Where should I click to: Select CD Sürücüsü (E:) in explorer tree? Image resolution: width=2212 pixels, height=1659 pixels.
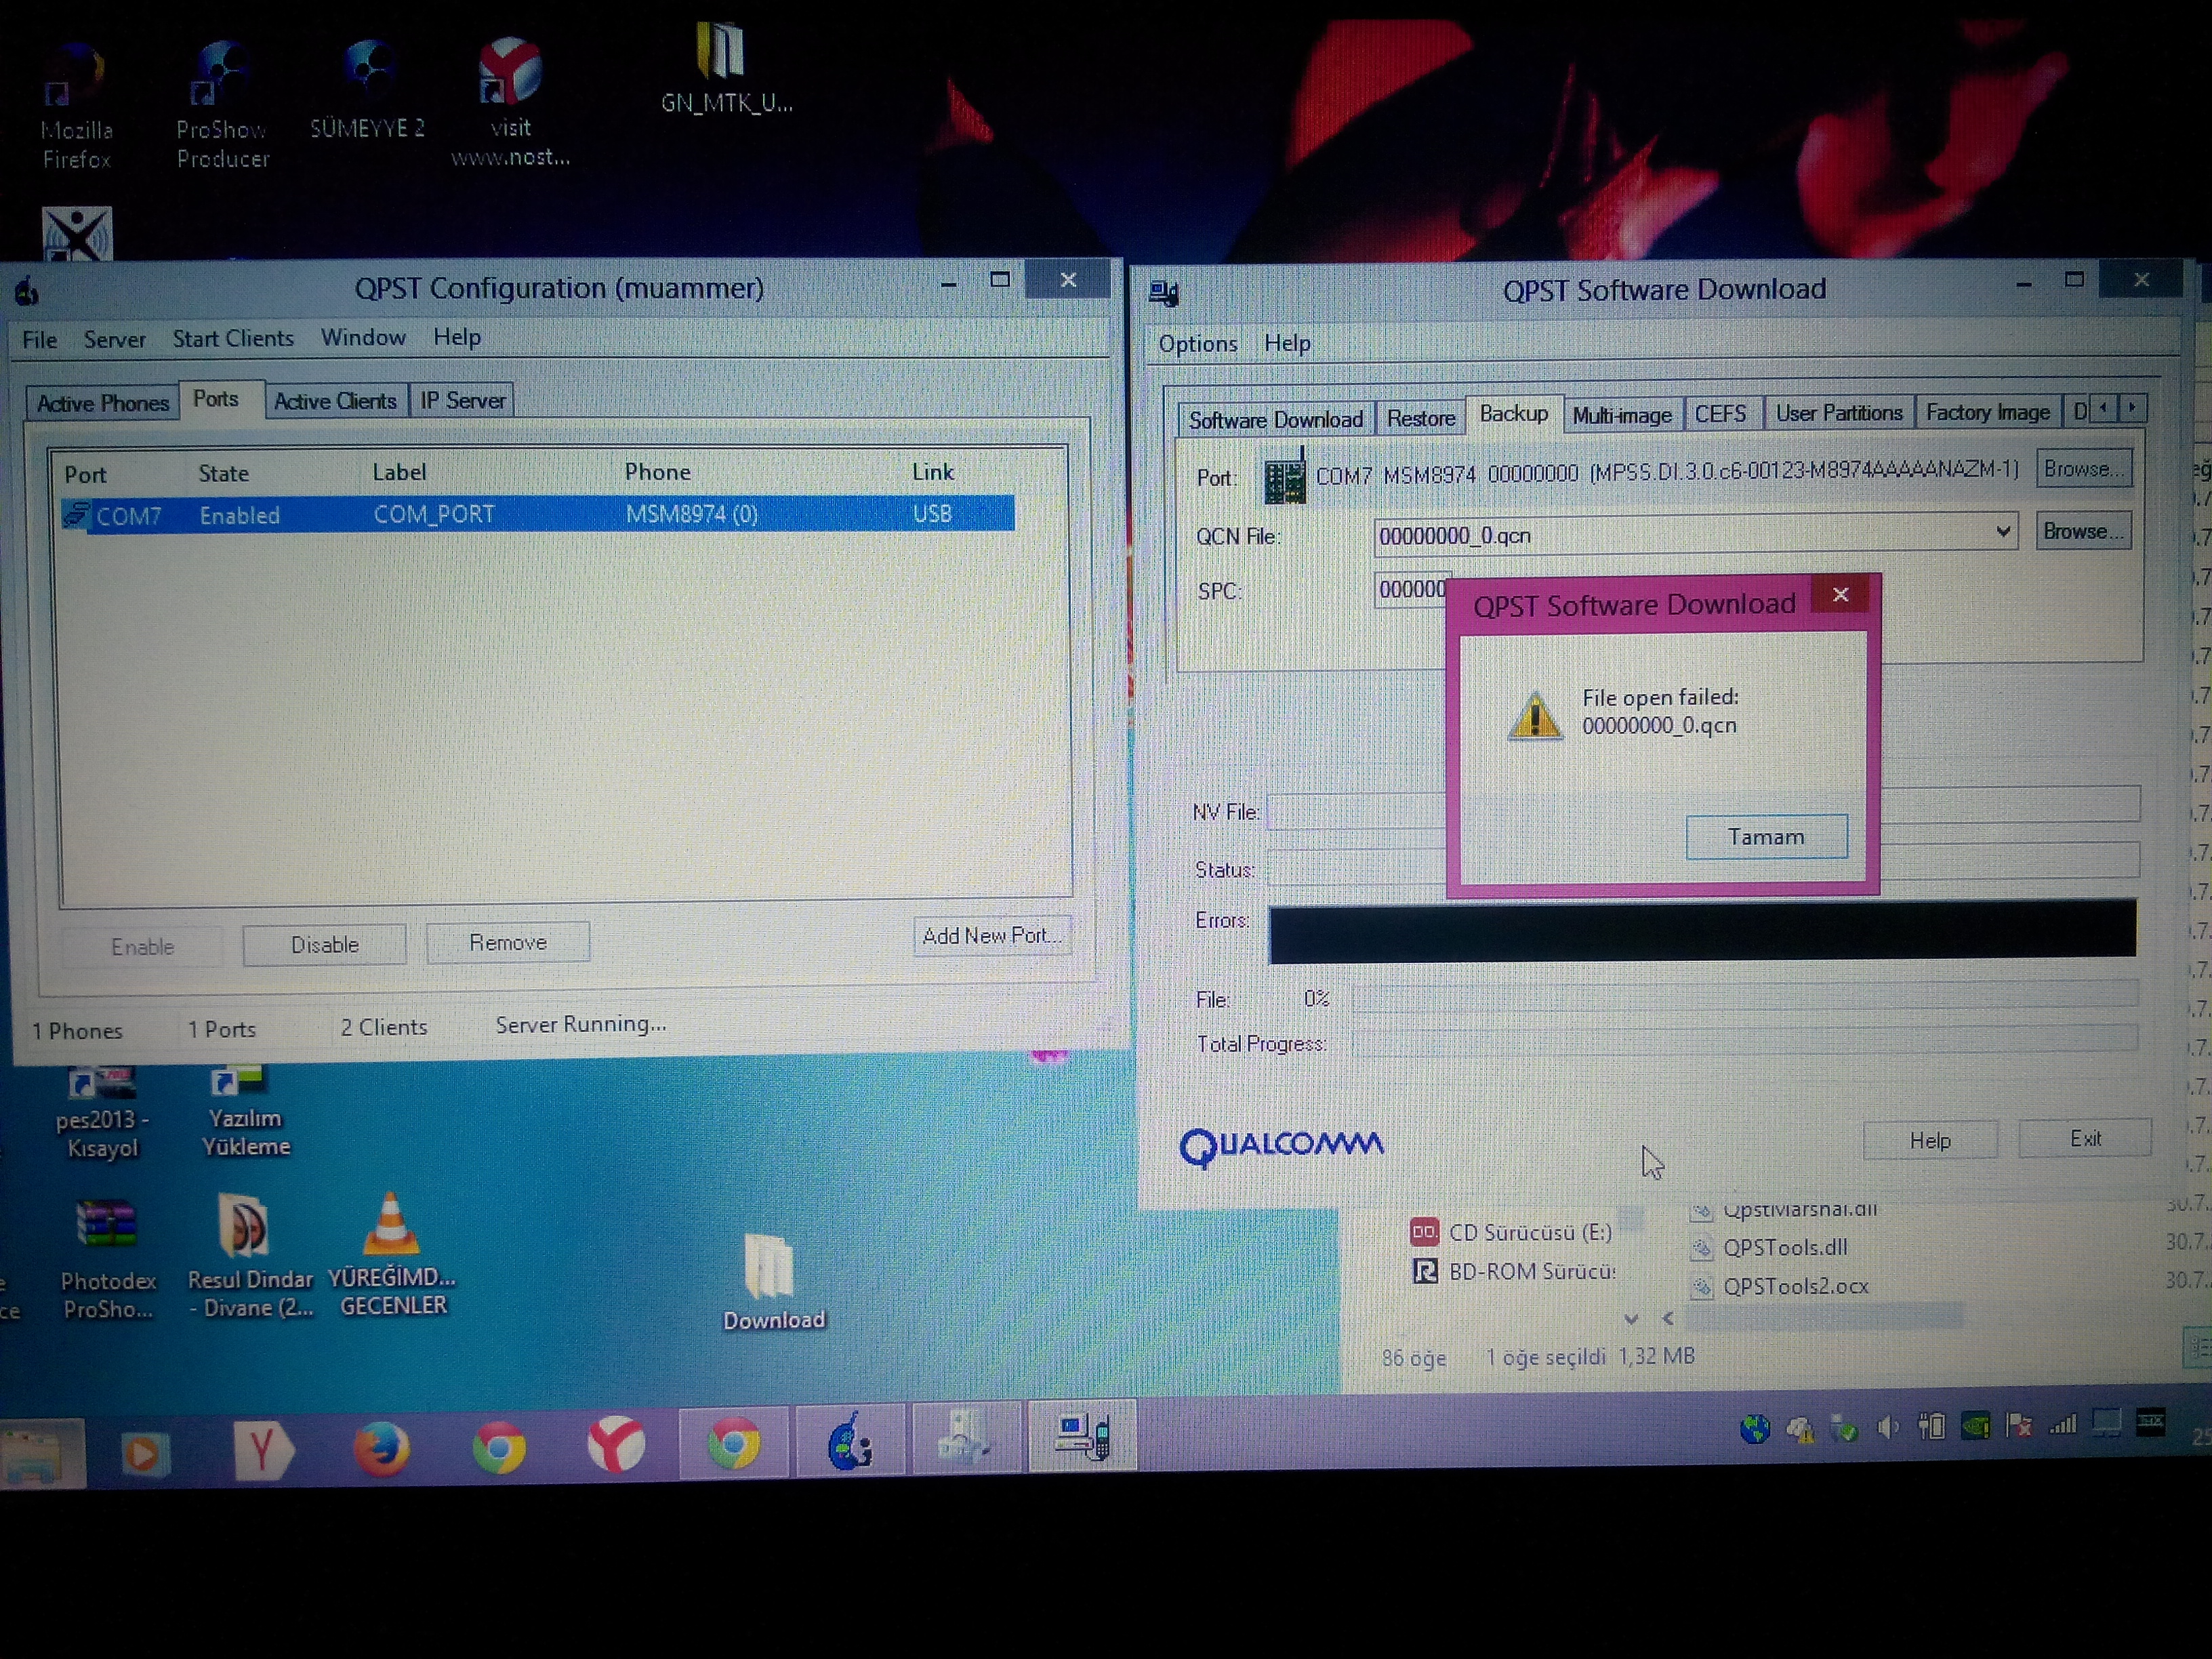[1511, 1232]
